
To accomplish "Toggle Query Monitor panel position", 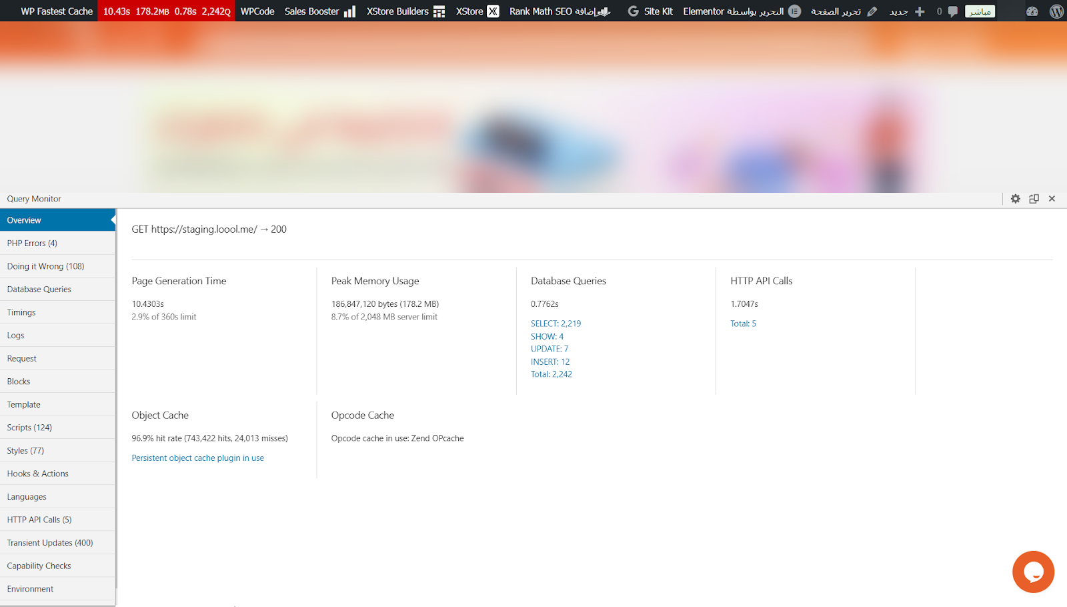I will [1034, 199].
